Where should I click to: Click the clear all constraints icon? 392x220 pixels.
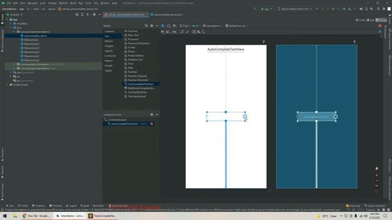[x=182, y=32]
